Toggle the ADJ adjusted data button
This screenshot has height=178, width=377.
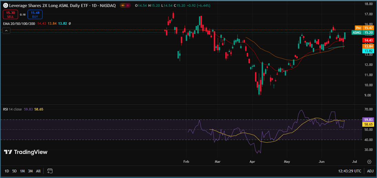(x=370, y=171)
